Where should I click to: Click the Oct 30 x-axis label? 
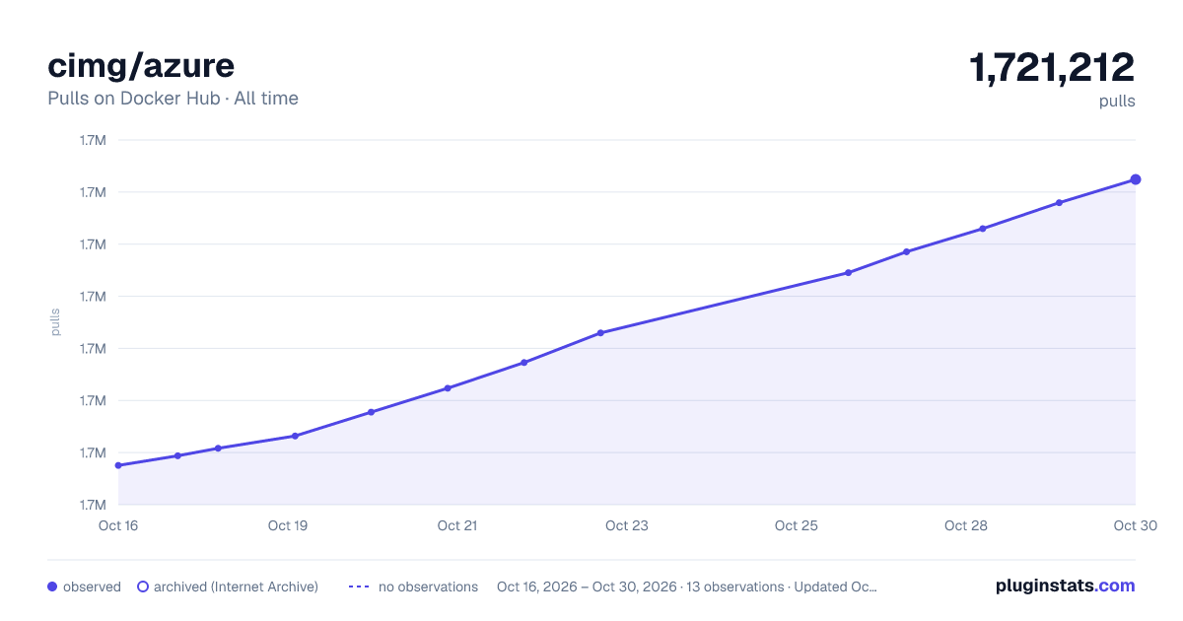click(x=1134, y=525)
